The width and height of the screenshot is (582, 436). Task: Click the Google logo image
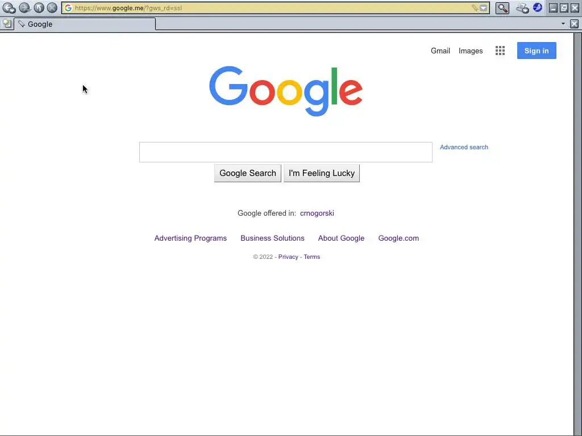(x=286, y=91)
